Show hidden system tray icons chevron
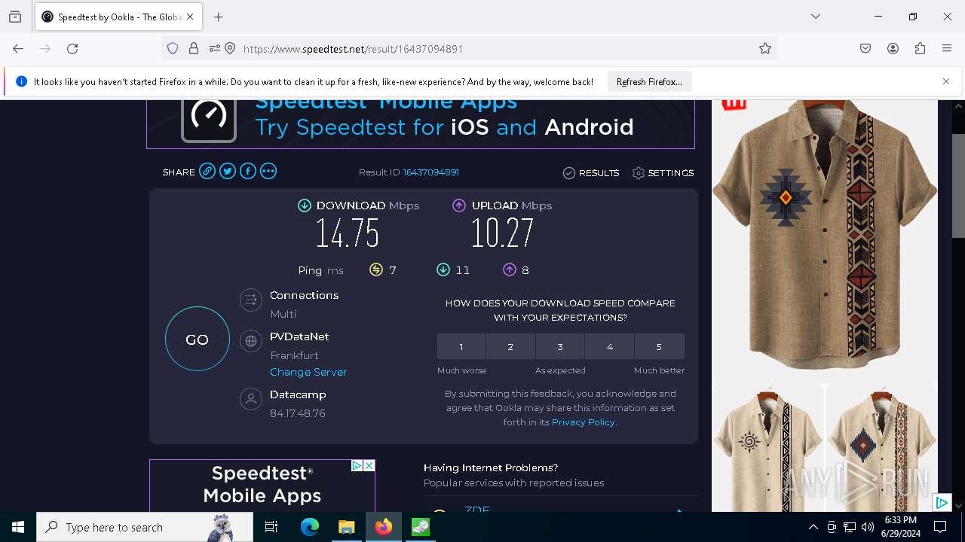This screenshot has height=542, width=965. point(813,527)
